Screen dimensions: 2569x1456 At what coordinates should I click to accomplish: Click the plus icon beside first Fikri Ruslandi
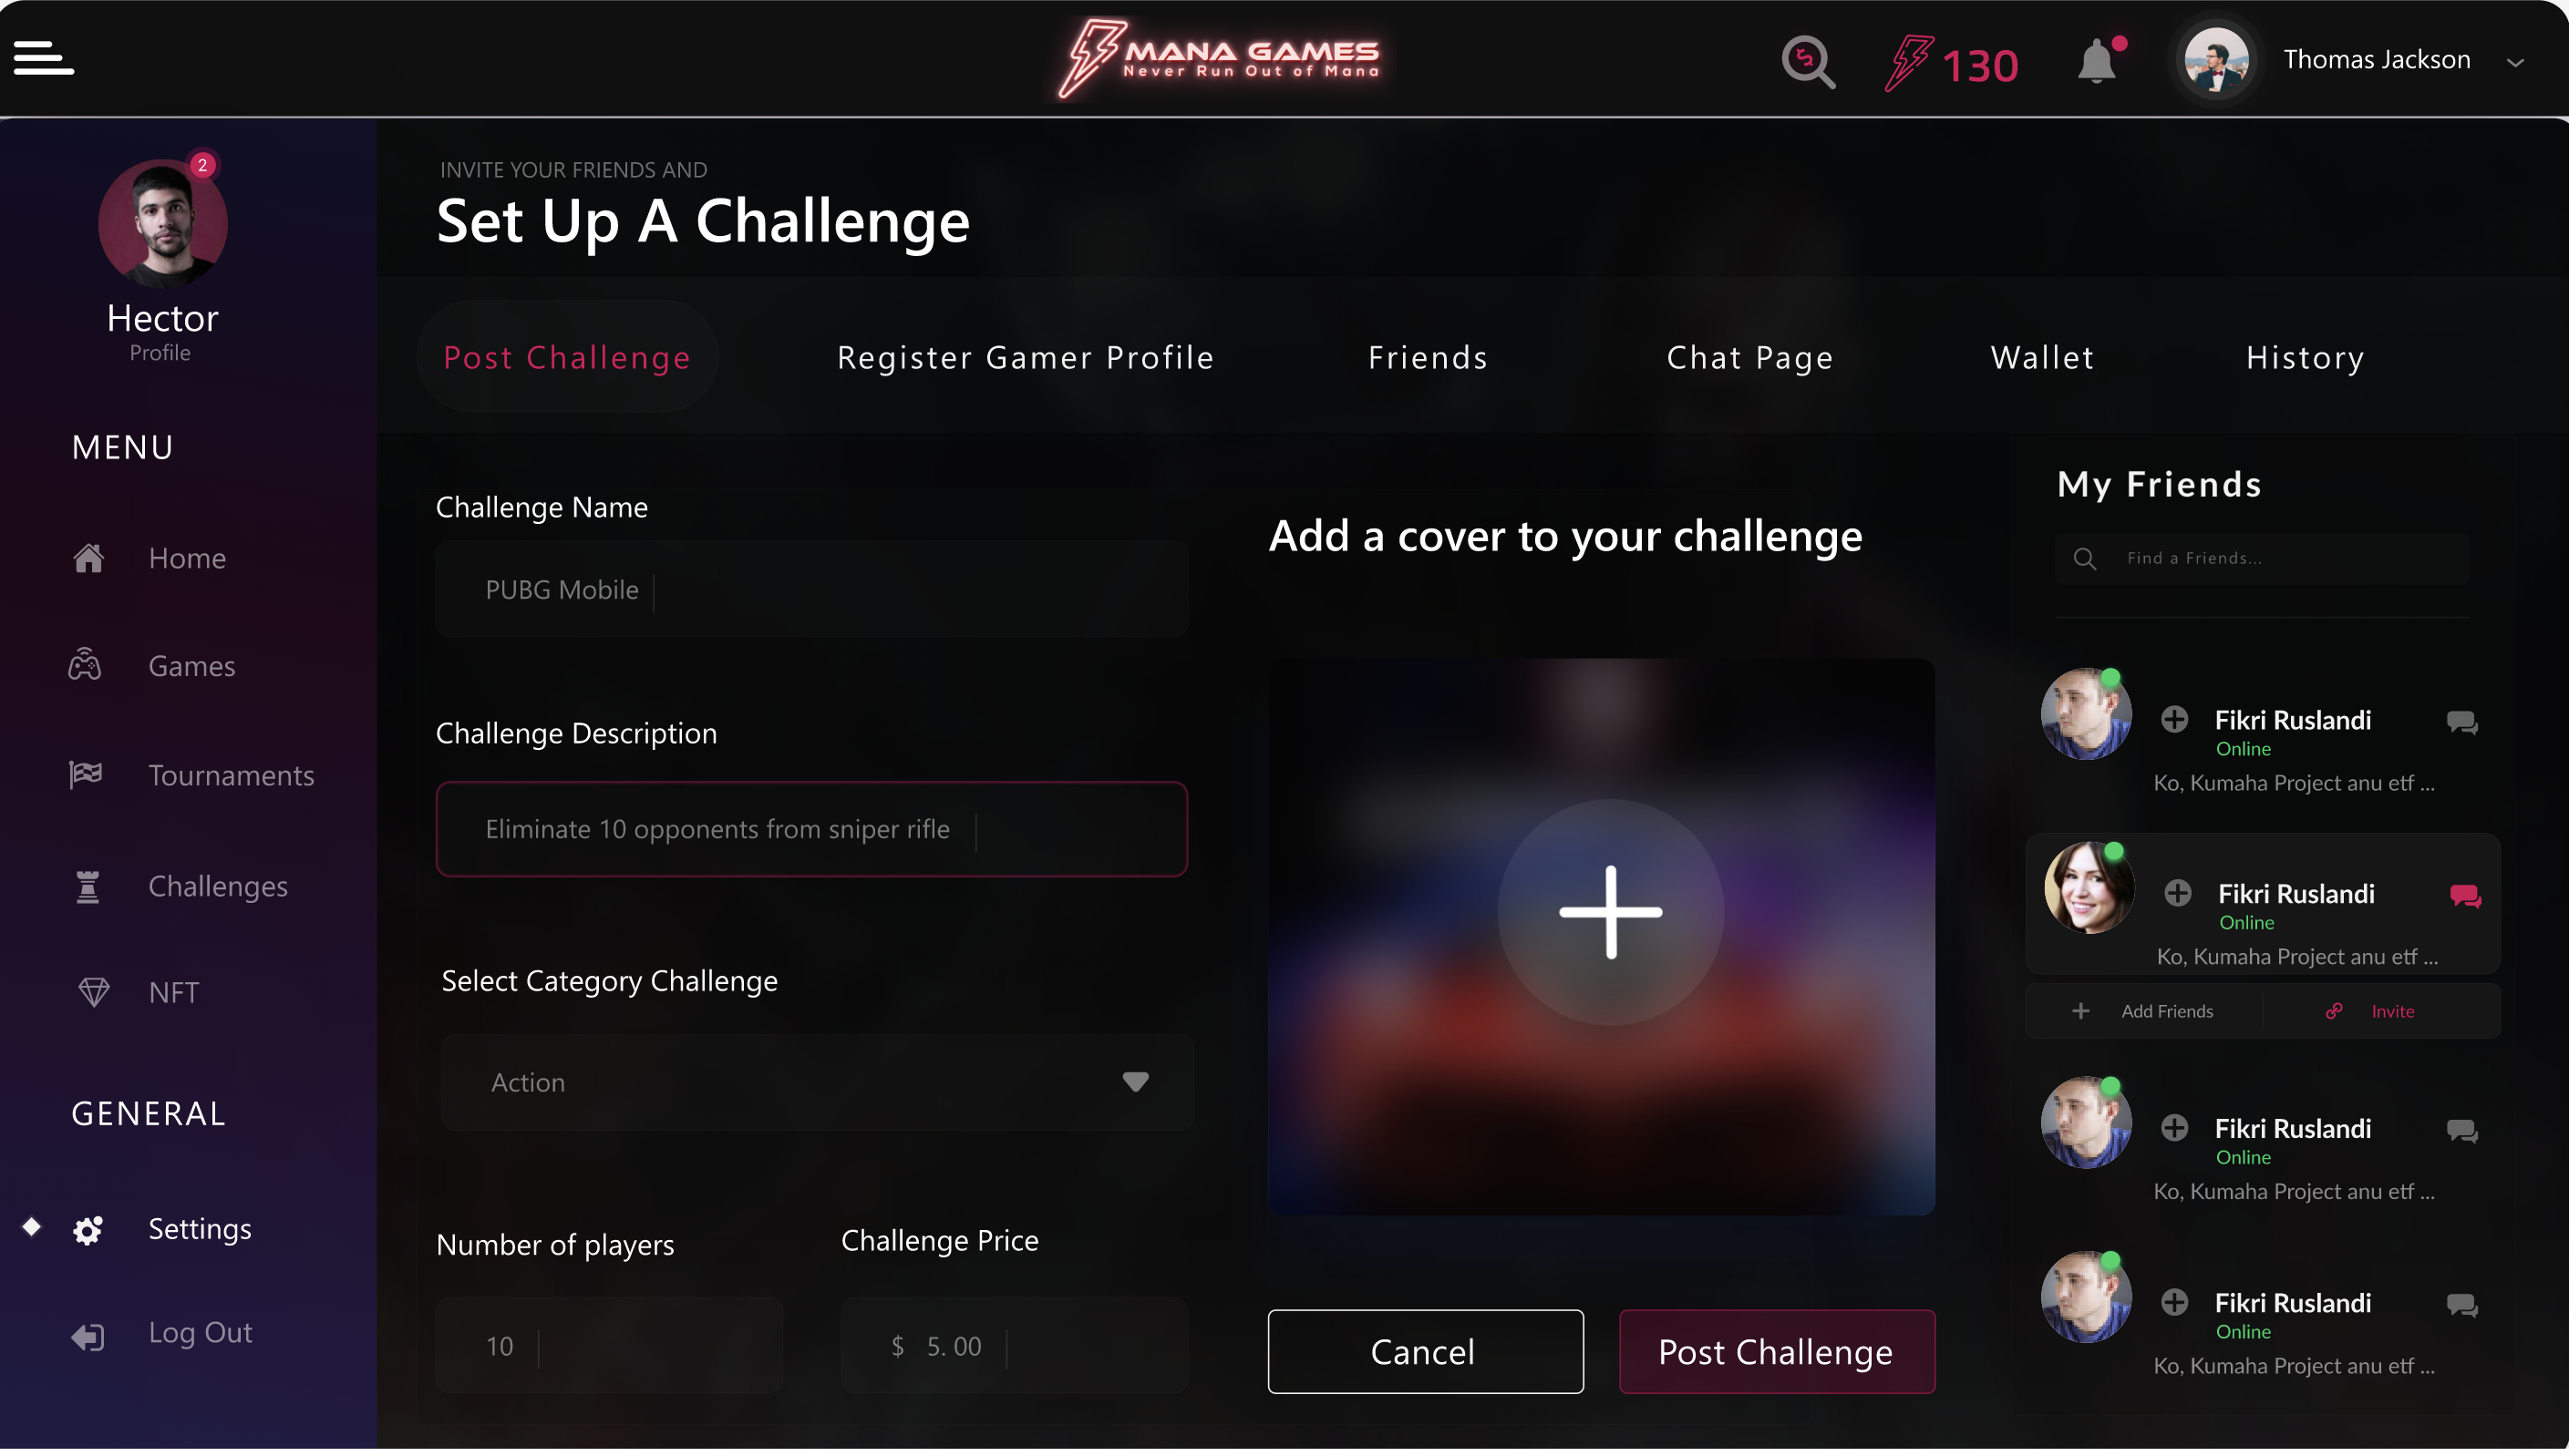pyautogui.click(x=2174, y=719)
